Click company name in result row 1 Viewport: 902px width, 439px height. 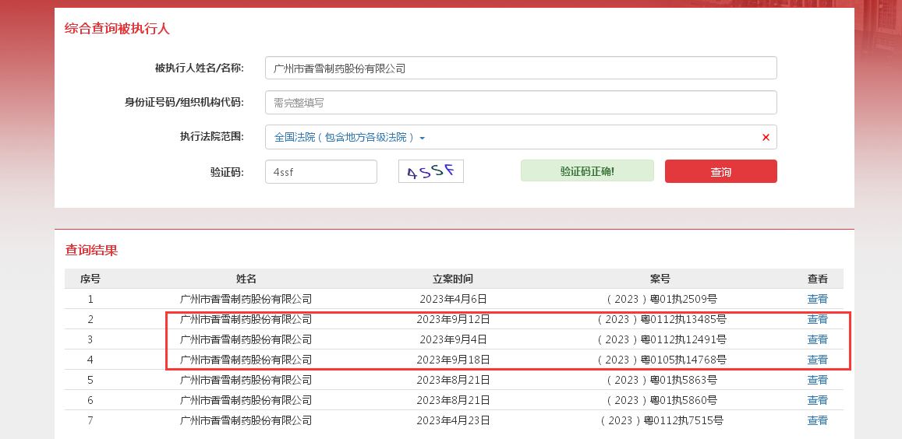[x=246, y=299]
